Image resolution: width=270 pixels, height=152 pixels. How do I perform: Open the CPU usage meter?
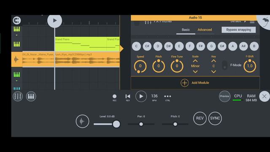click(238, 98)
